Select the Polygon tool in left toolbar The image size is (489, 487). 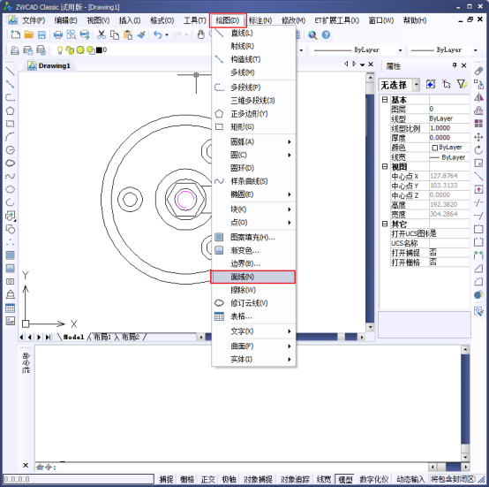click(10, 110)
